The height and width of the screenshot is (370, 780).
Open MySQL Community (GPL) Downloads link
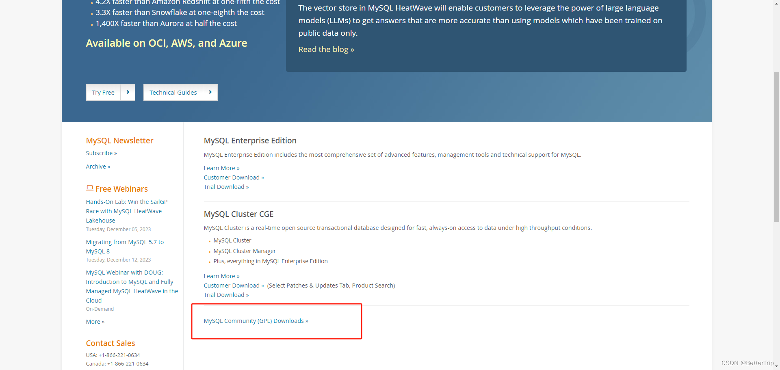click(256, 321)
